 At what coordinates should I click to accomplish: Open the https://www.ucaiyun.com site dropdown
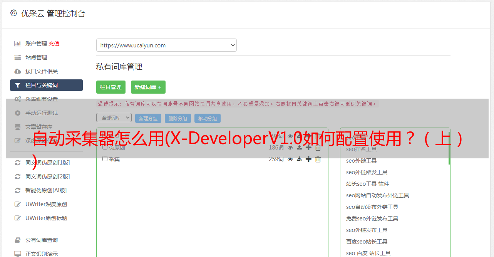pyautogui.click(x=166, y=45)
